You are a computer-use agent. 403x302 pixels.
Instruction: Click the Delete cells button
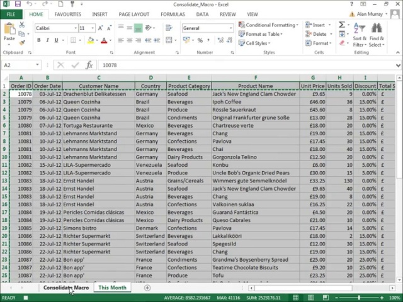click(x=319, y=34)
